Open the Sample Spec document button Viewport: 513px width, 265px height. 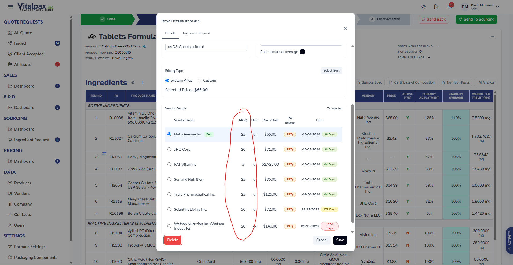tap(369, 82)
